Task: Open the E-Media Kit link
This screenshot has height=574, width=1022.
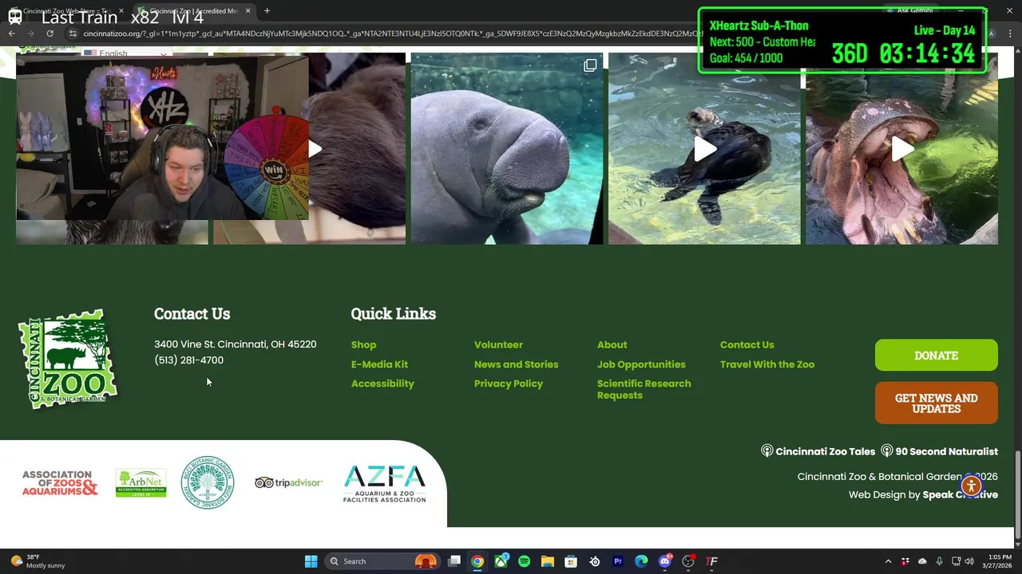Action: pos(379,364)
